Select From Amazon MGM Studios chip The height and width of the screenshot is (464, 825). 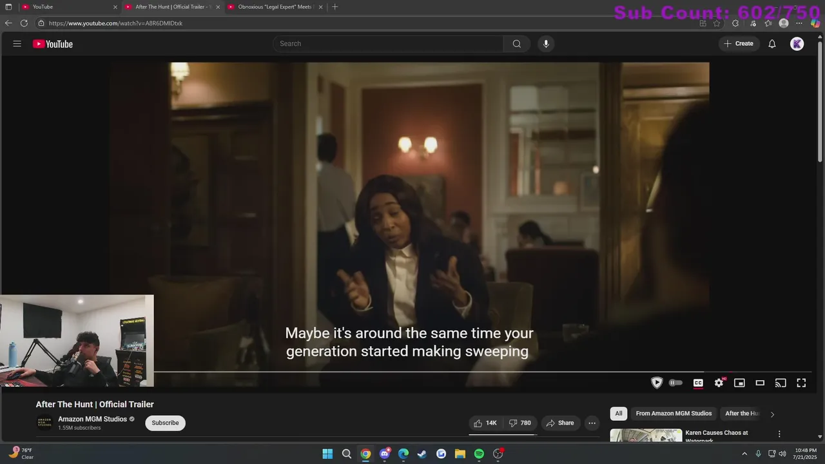[x=674, y=414]
